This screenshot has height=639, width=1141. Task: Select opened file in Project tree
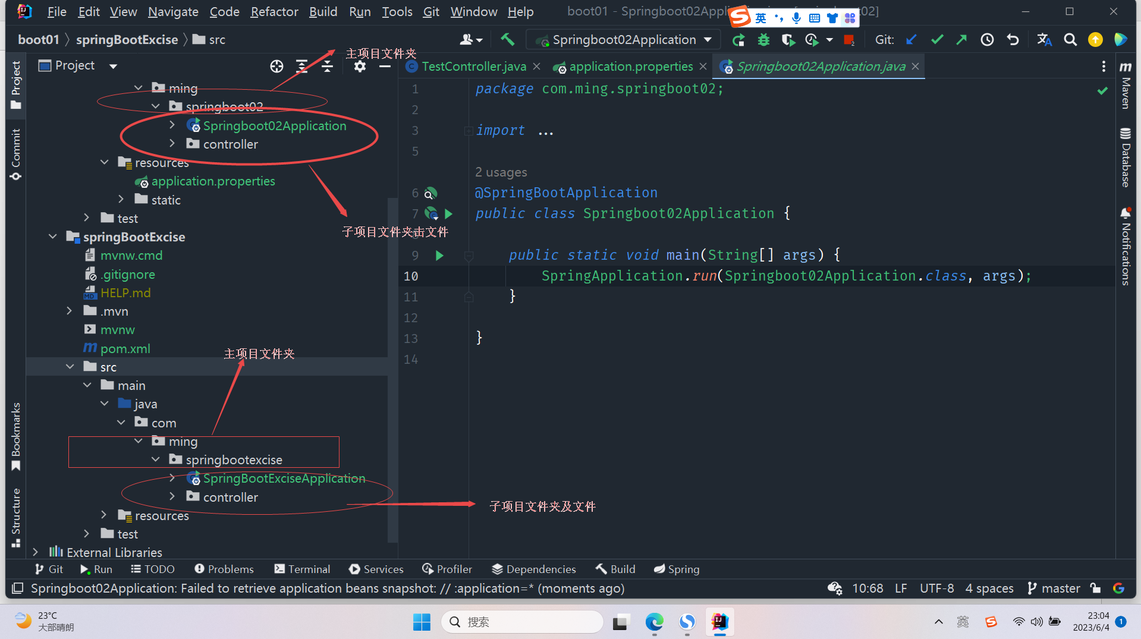[x=276, y=66]
